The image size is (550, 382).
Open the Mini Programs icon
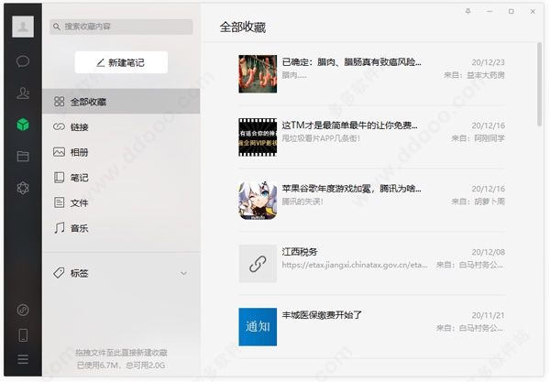(x=23, y=311)
